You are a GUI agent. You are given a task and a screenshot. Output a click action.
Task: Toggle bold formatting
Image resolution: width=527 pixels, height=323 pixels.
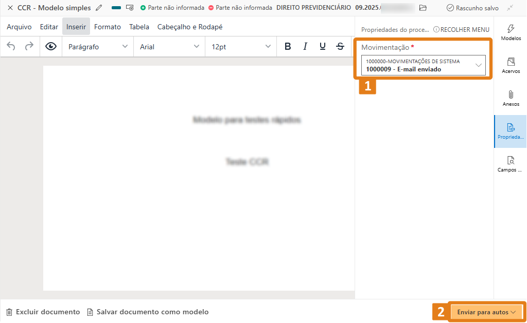pyautogui.click(x=287, y=46)
